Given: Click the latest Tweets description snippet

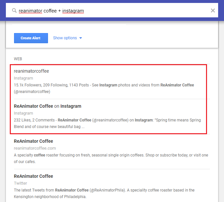Looking at the screenshot, I should tap(104, 193).
